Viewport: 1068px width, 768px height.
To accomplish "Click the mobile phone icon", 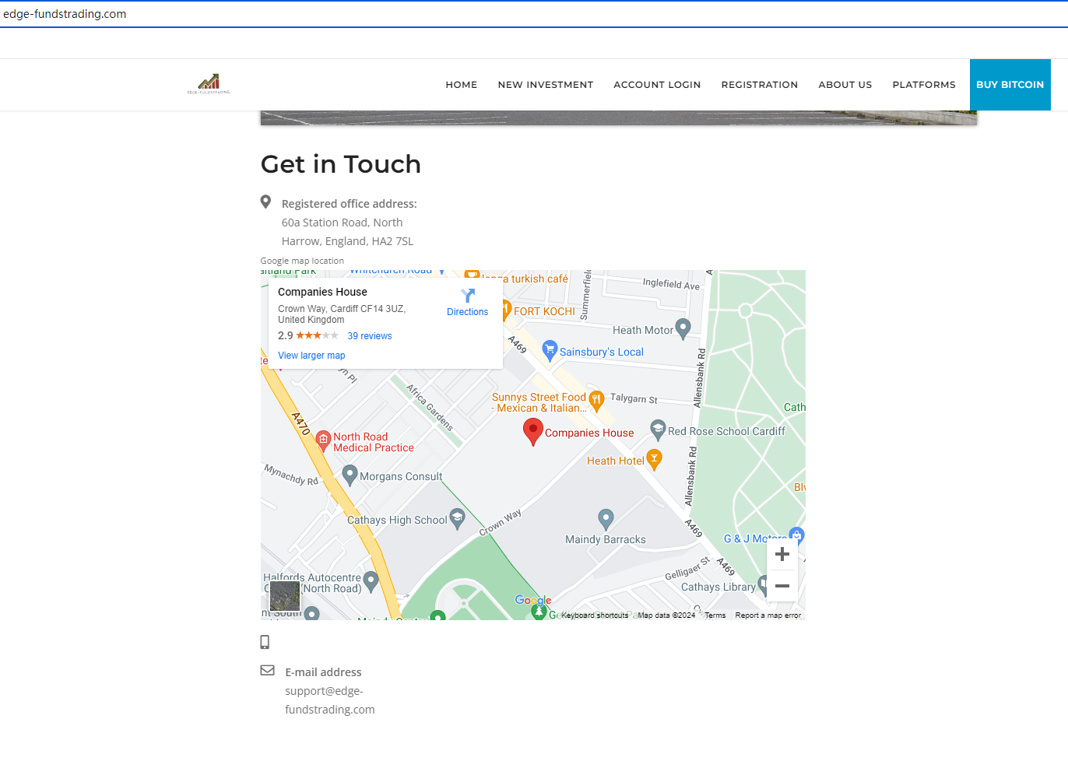I will pos(265,642).
